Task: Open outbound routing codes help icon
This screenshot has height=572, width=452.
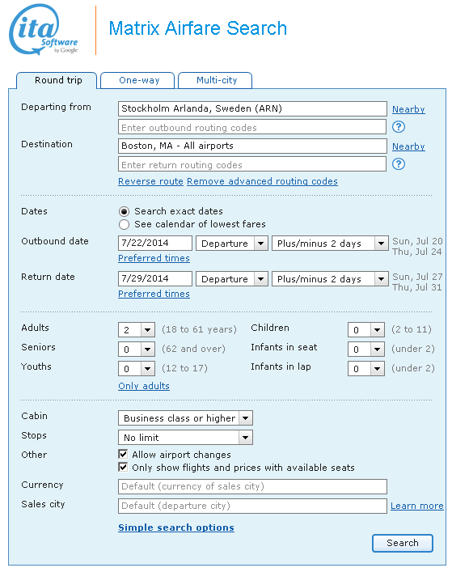Action: (399, 127)
